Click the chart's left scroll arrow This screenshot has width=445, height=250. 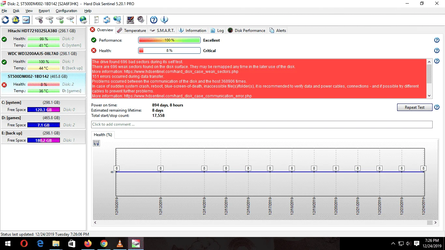[x=95, y=223]
